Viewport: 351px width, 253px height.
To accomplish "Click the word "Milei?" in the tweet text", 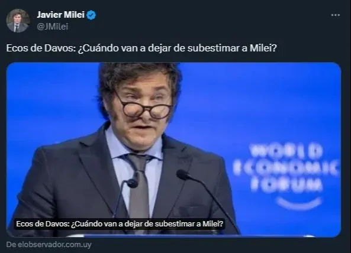I will pyautogui.click(x=263, y=48).
